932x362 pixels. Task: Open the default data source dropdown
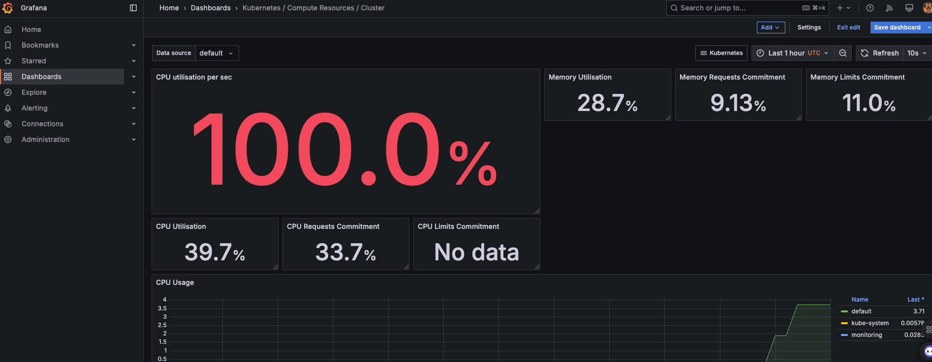217,53
